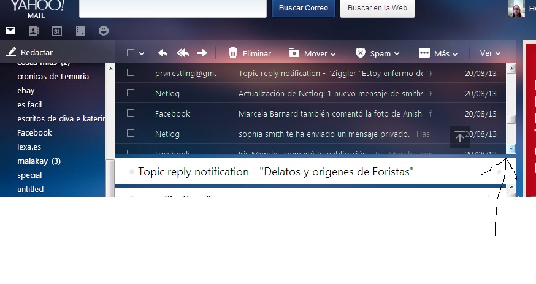Image resolution: width=536 pixels, height=284 pixels.
Task: Click folder sidebar scrollbar up arrow
Action: coord(110,69)
